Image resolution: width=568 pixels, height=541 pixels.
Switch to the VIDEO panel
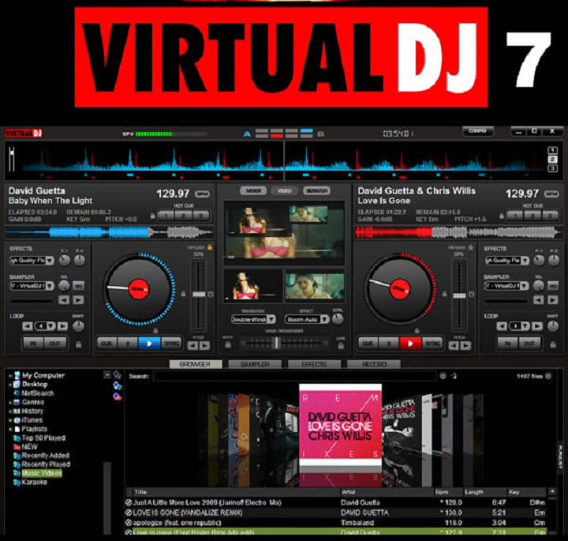pyautogui.click(x=284, y=190)
